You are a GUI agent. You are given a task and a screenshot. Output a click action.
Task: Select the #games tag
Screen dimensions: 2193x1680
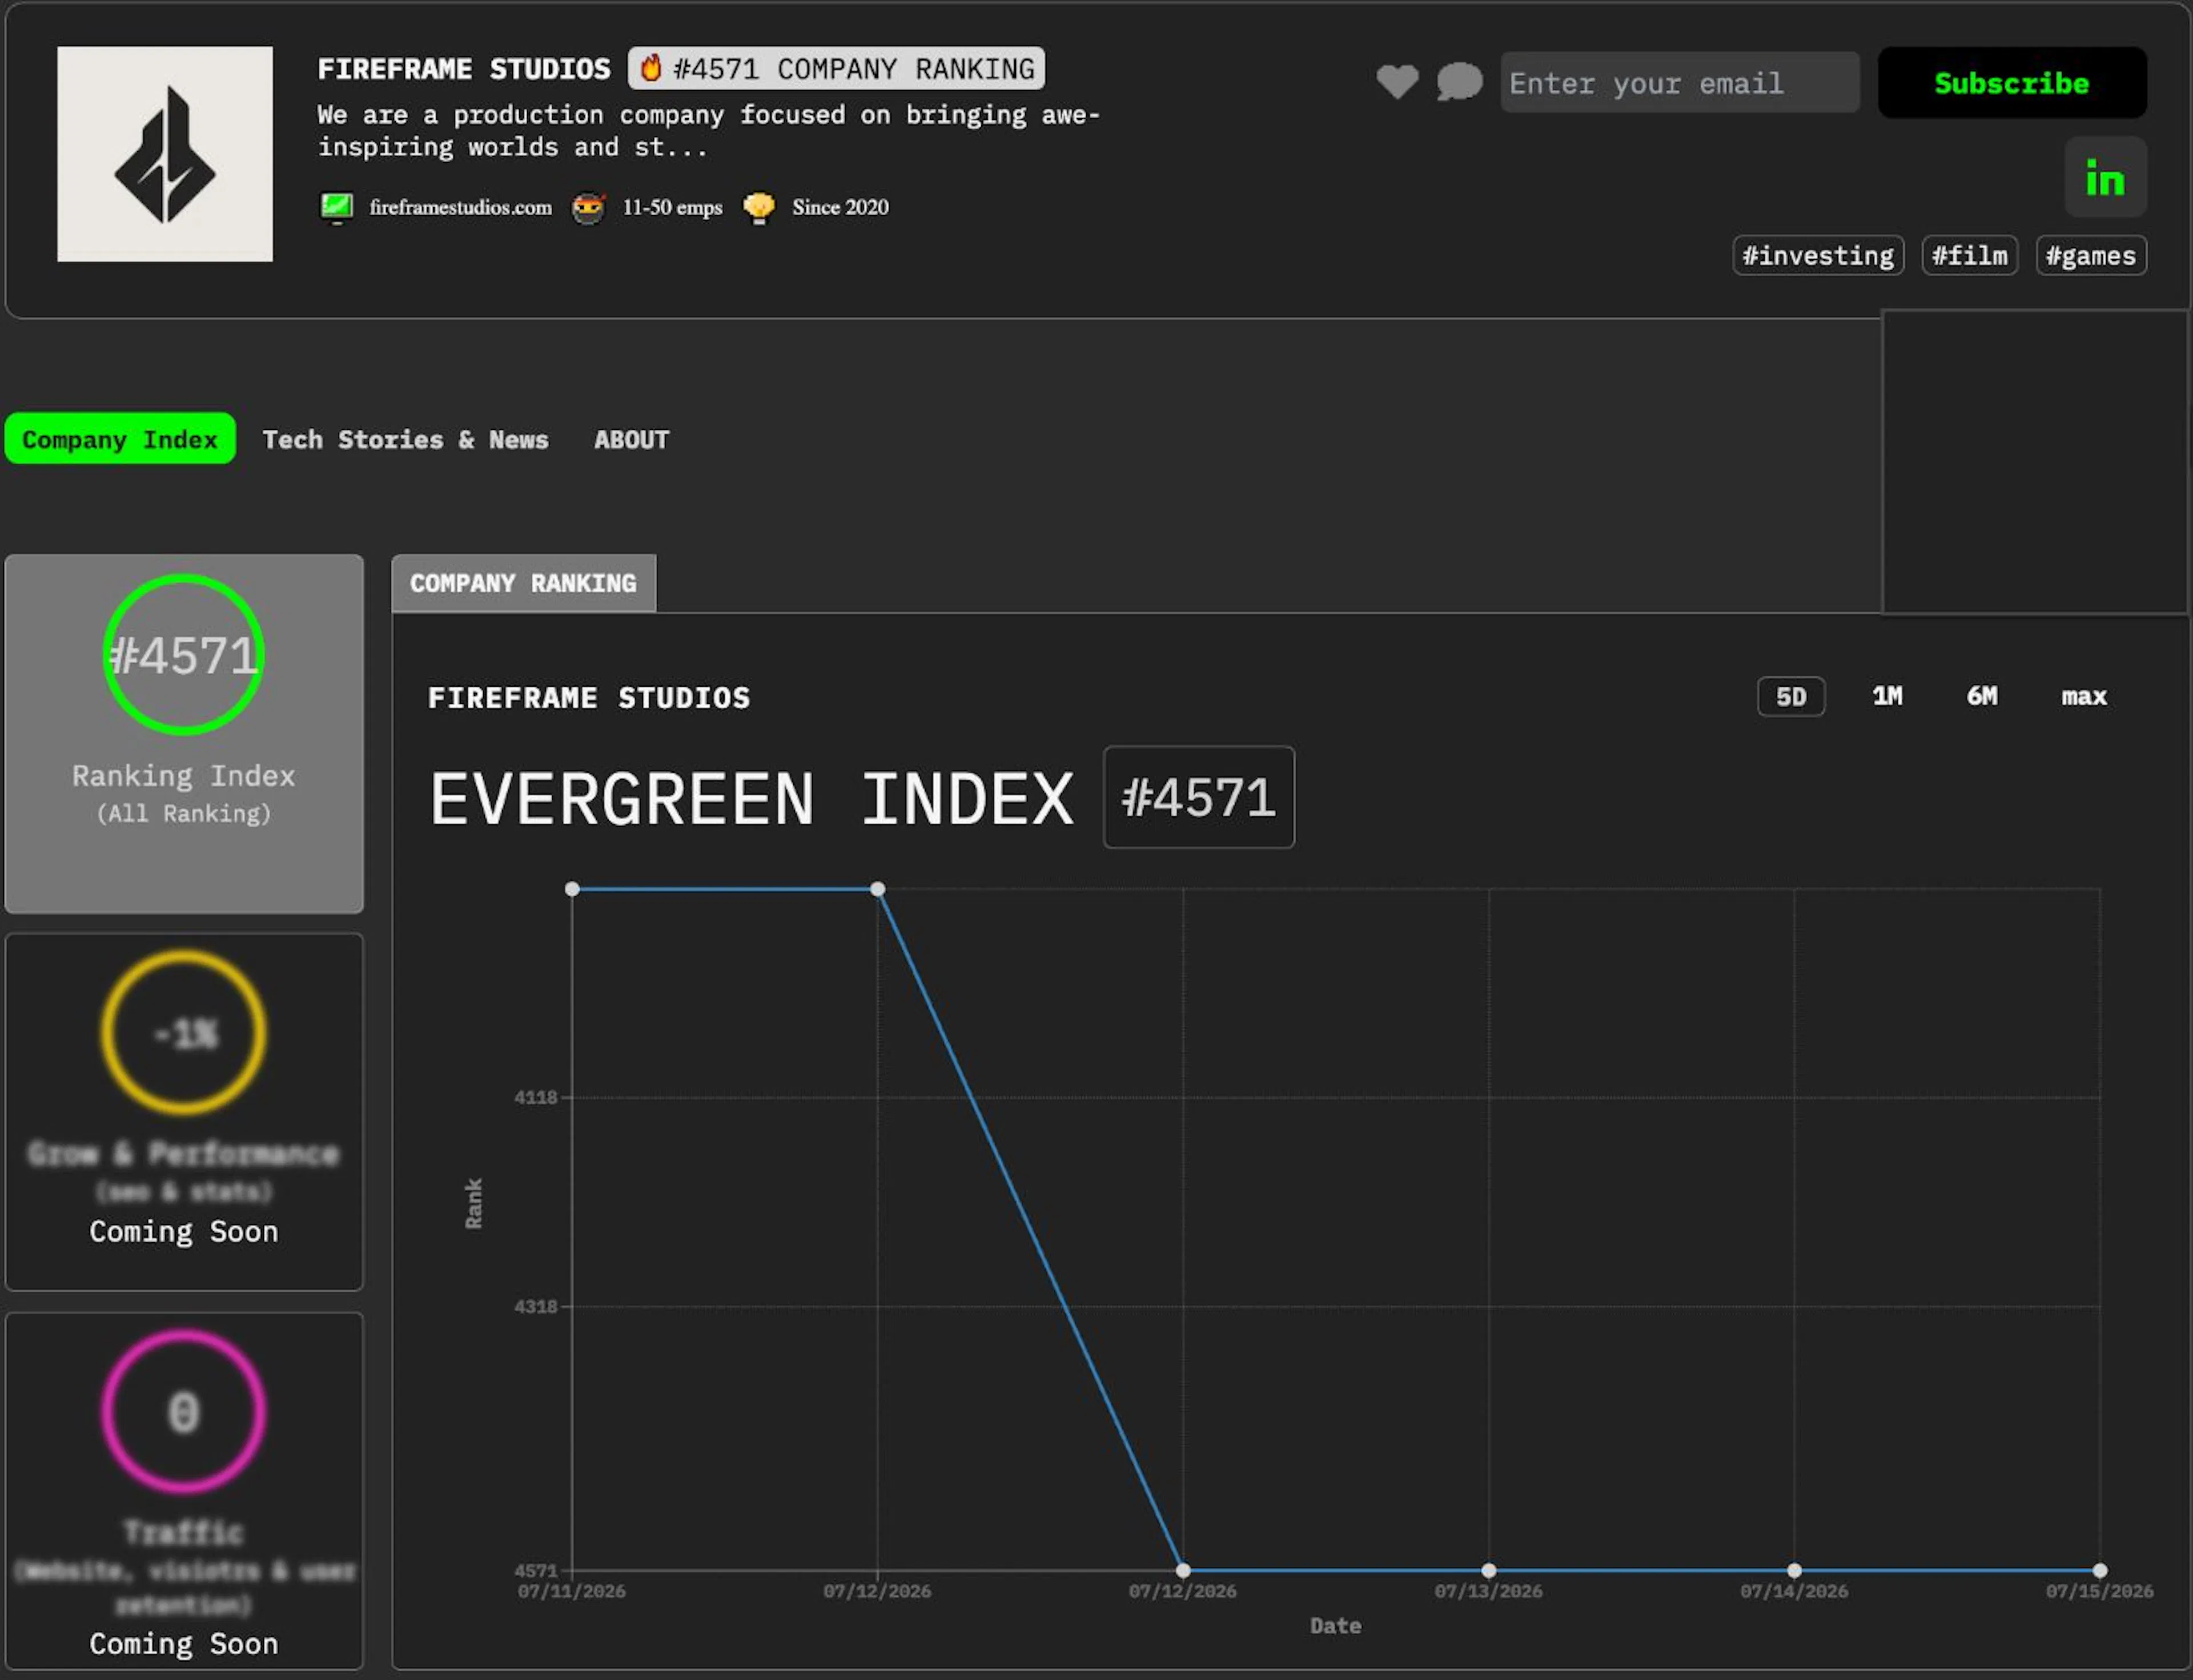click(2091, 256)
